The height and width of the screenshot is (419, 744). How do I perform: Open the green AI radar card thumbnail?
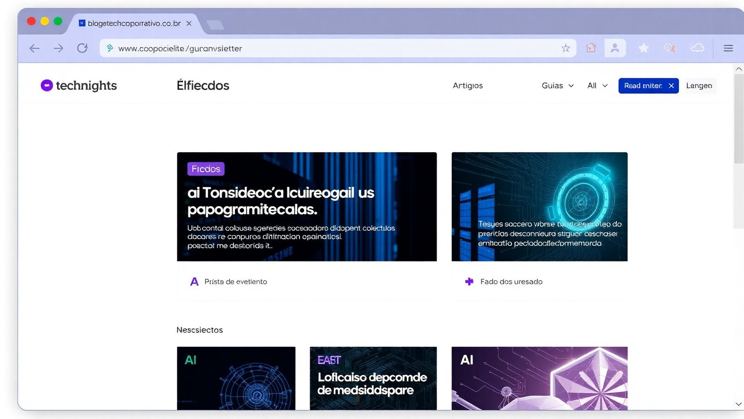point(236,378)
